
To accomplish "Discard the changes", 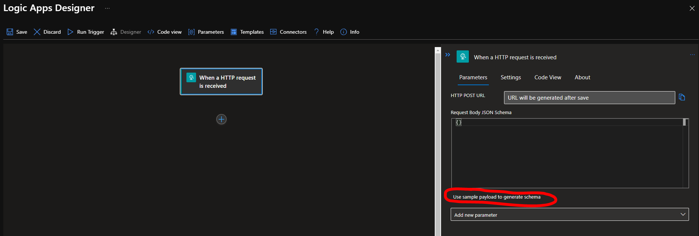I will [x=47, y=32].
